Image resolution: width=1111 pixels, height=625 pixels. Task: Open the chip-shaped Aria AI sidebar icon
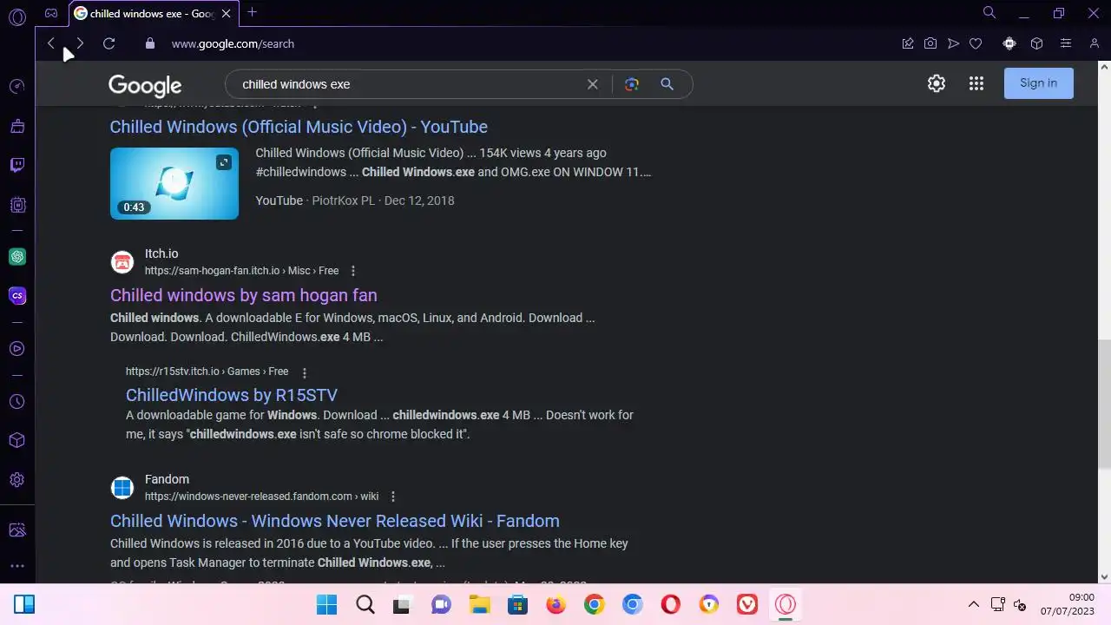pyautogui.click(x=16, y=205)
